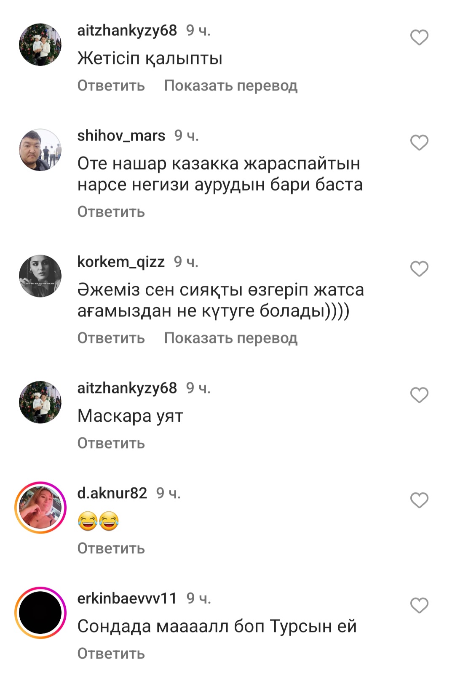Tap the heart on shihov_mars's comment
Viewport: 455px width, 691px height.
[x=419, y=143]
